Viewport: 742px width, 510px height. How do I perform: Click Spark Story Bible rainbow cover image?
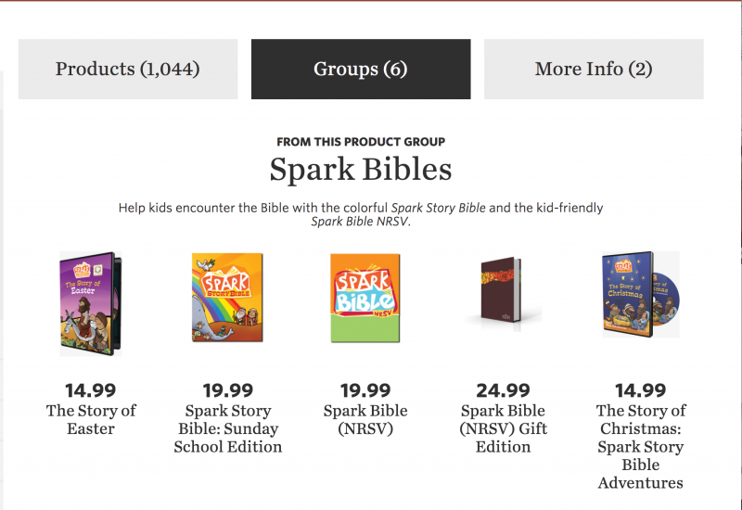pyautogui.click(x=227, y=298)
